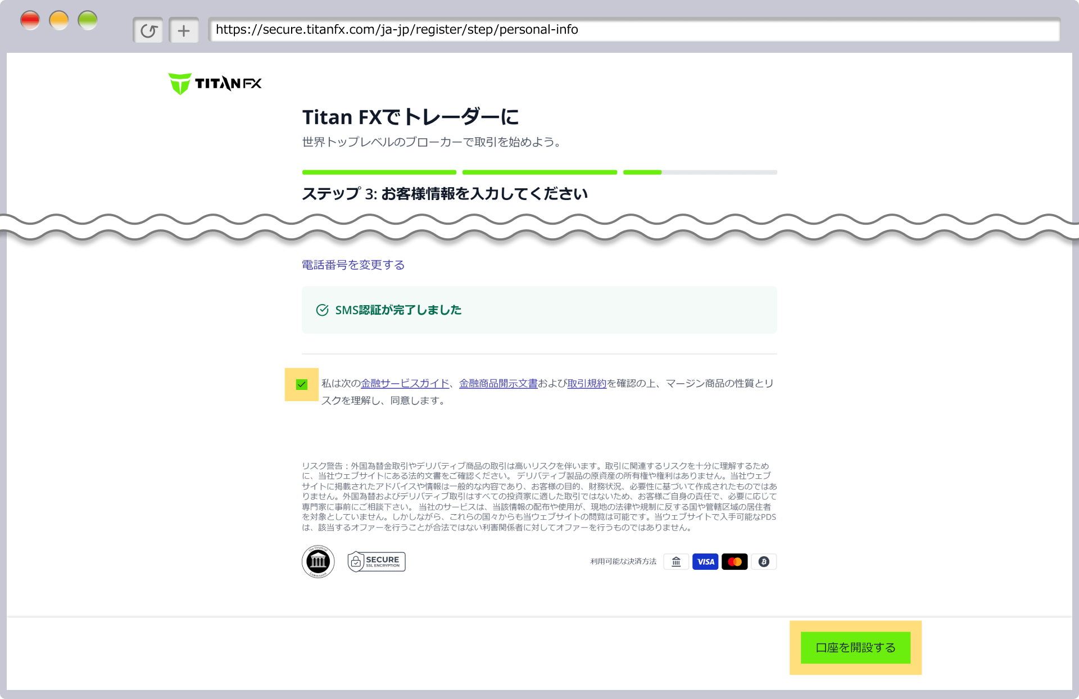Click the bank transfer payment icon
1079x699 pixels.
(x=676, y=561)
